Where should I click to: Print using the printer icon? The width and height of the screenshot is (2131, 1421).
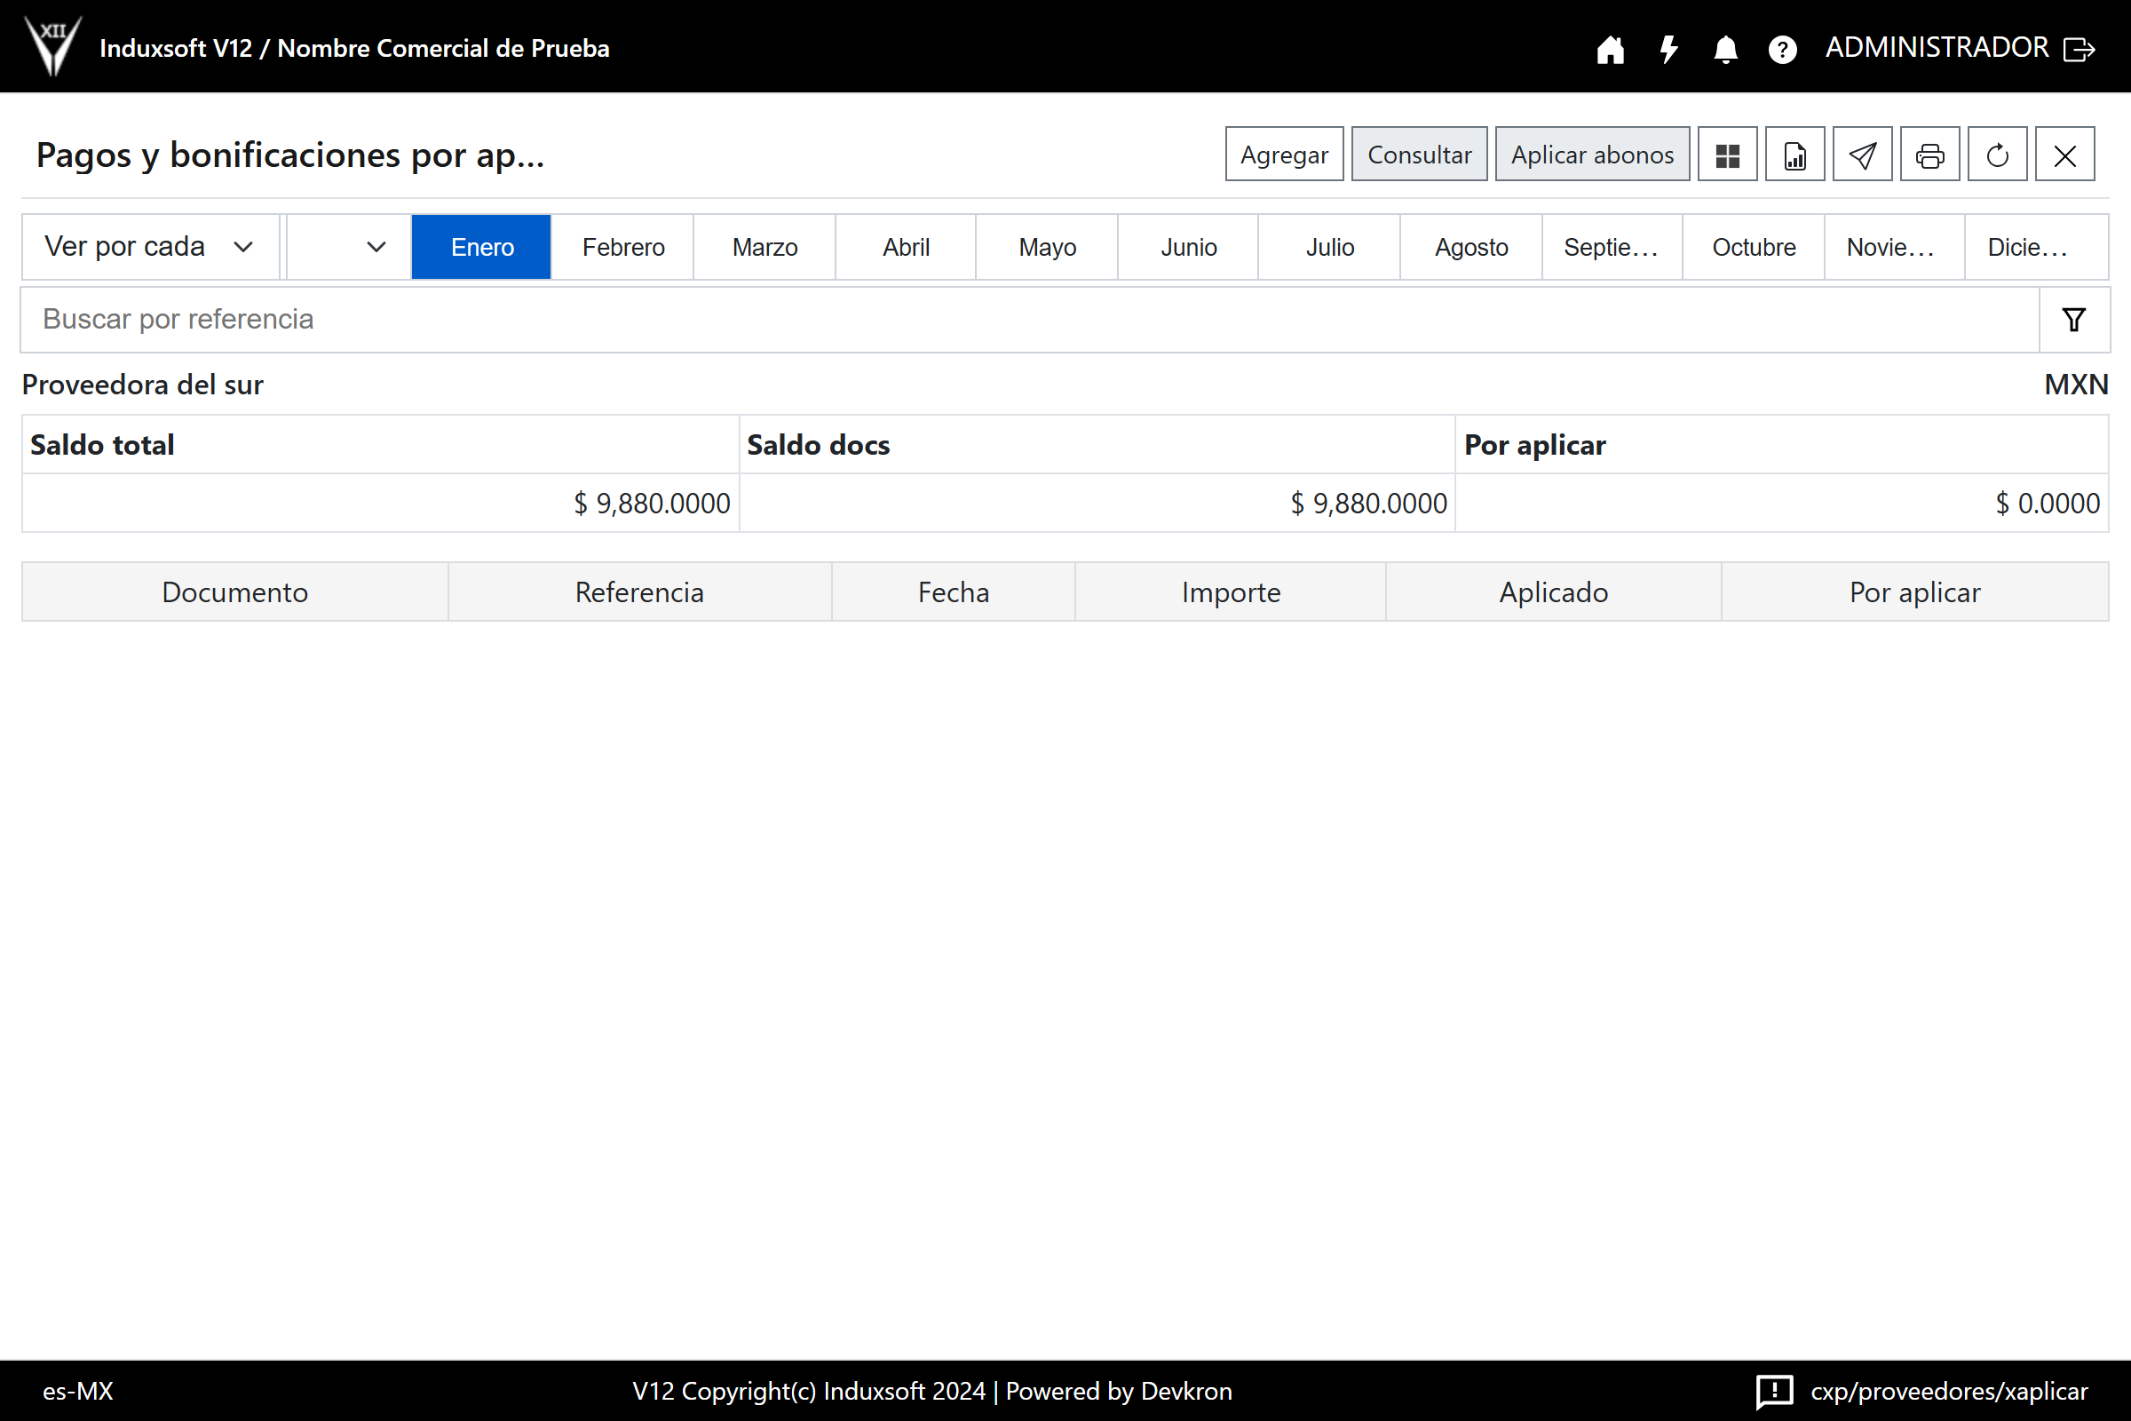click(1929, 155)
